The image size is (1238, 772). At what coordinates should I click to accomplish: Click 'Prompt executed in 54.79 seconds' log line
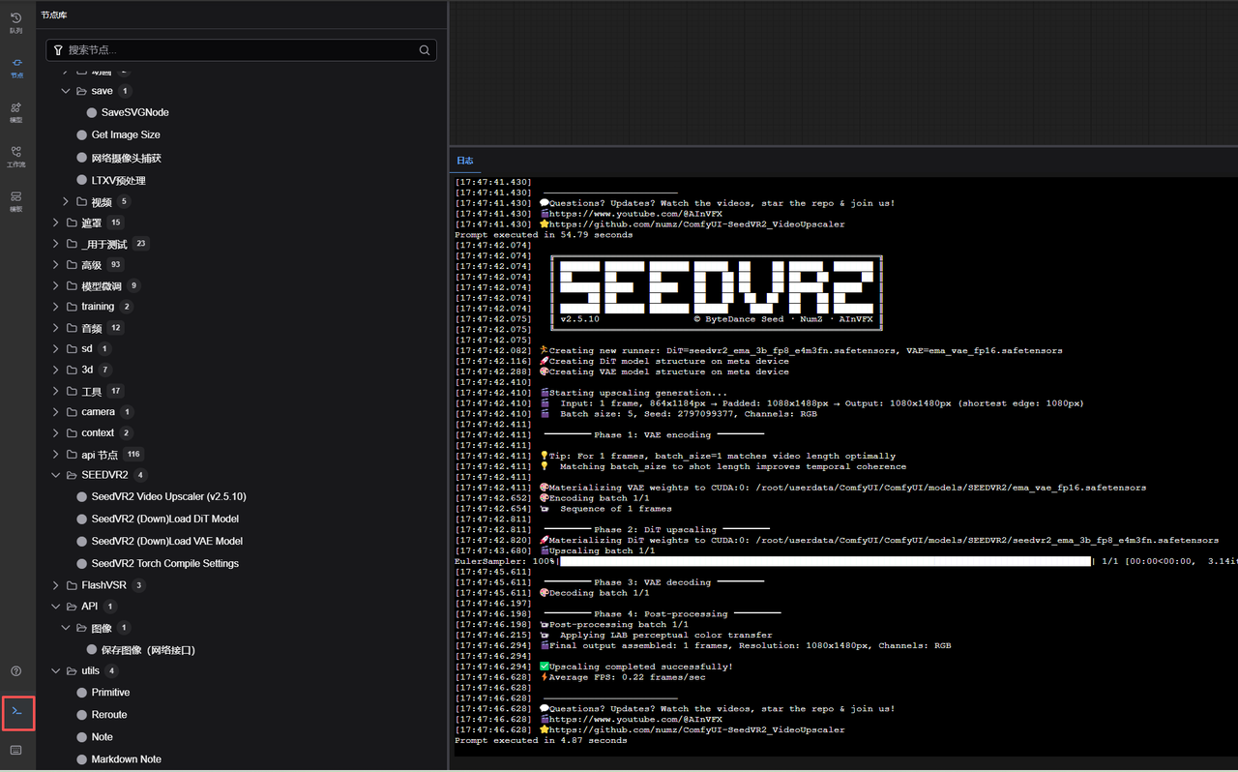pos(544,235)
